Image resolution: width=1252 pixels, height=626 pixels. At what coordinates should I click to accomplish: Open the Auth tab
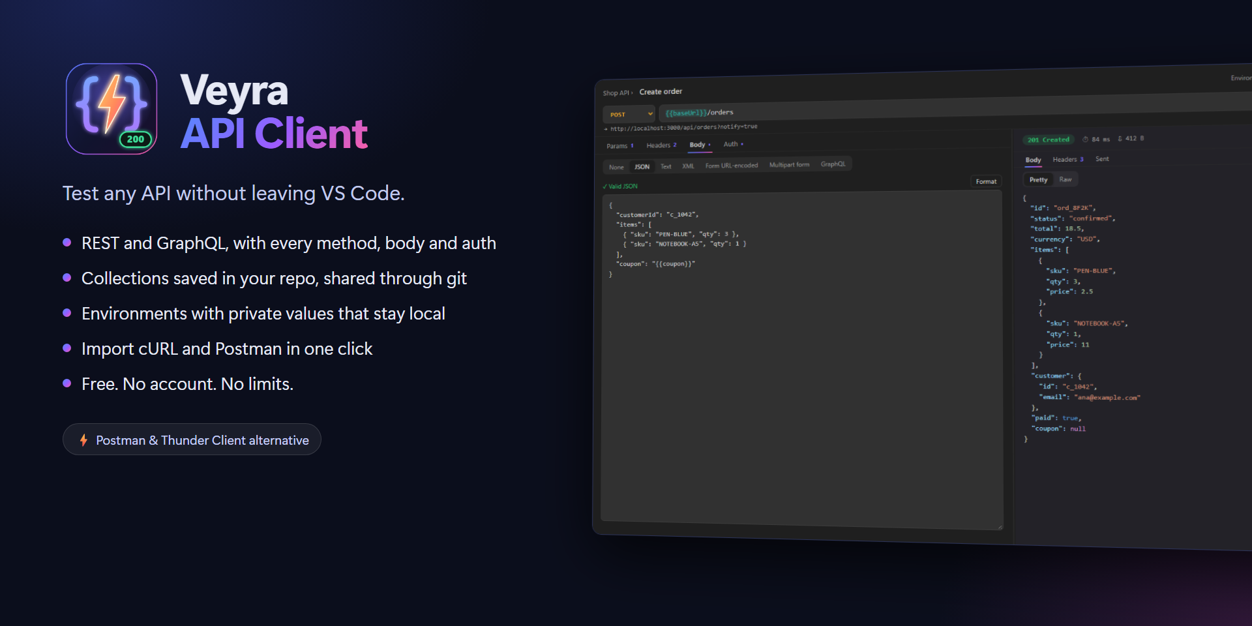coord(733,144)
